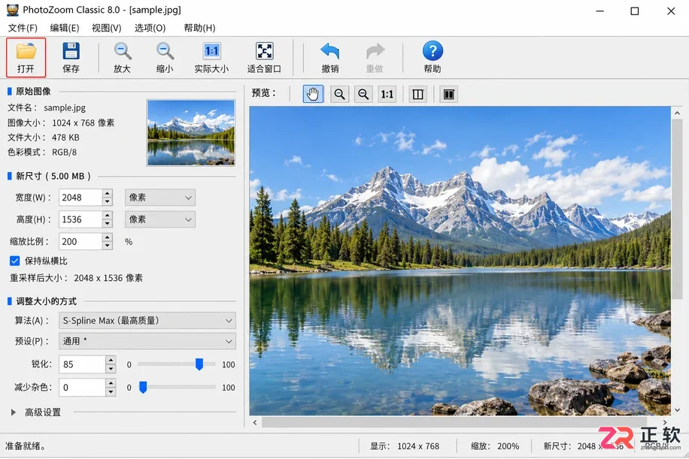The height and width of the screenshot is (459, 689).
Task: Open the width unit 像素 dropdown
Action: point(160,198)
